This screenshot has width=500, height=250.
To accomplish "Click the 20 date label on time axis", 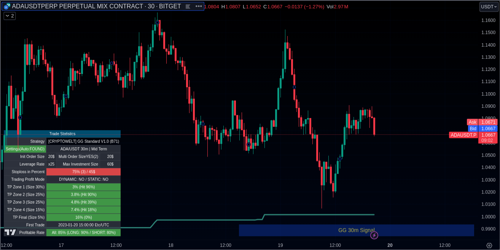I will click(x=390, y=245).
